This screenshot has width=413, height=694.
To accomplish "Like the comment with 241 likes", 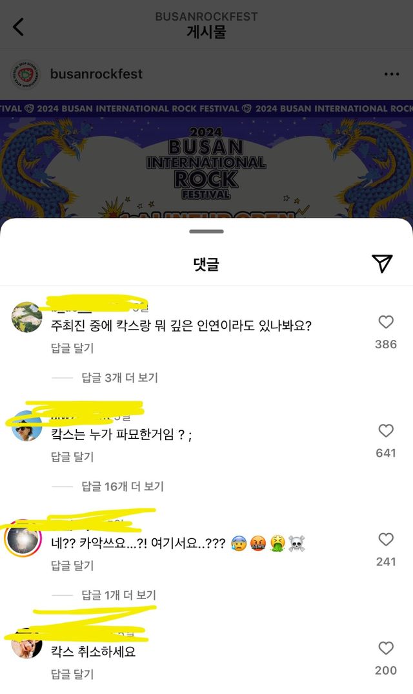I will 386,540.
